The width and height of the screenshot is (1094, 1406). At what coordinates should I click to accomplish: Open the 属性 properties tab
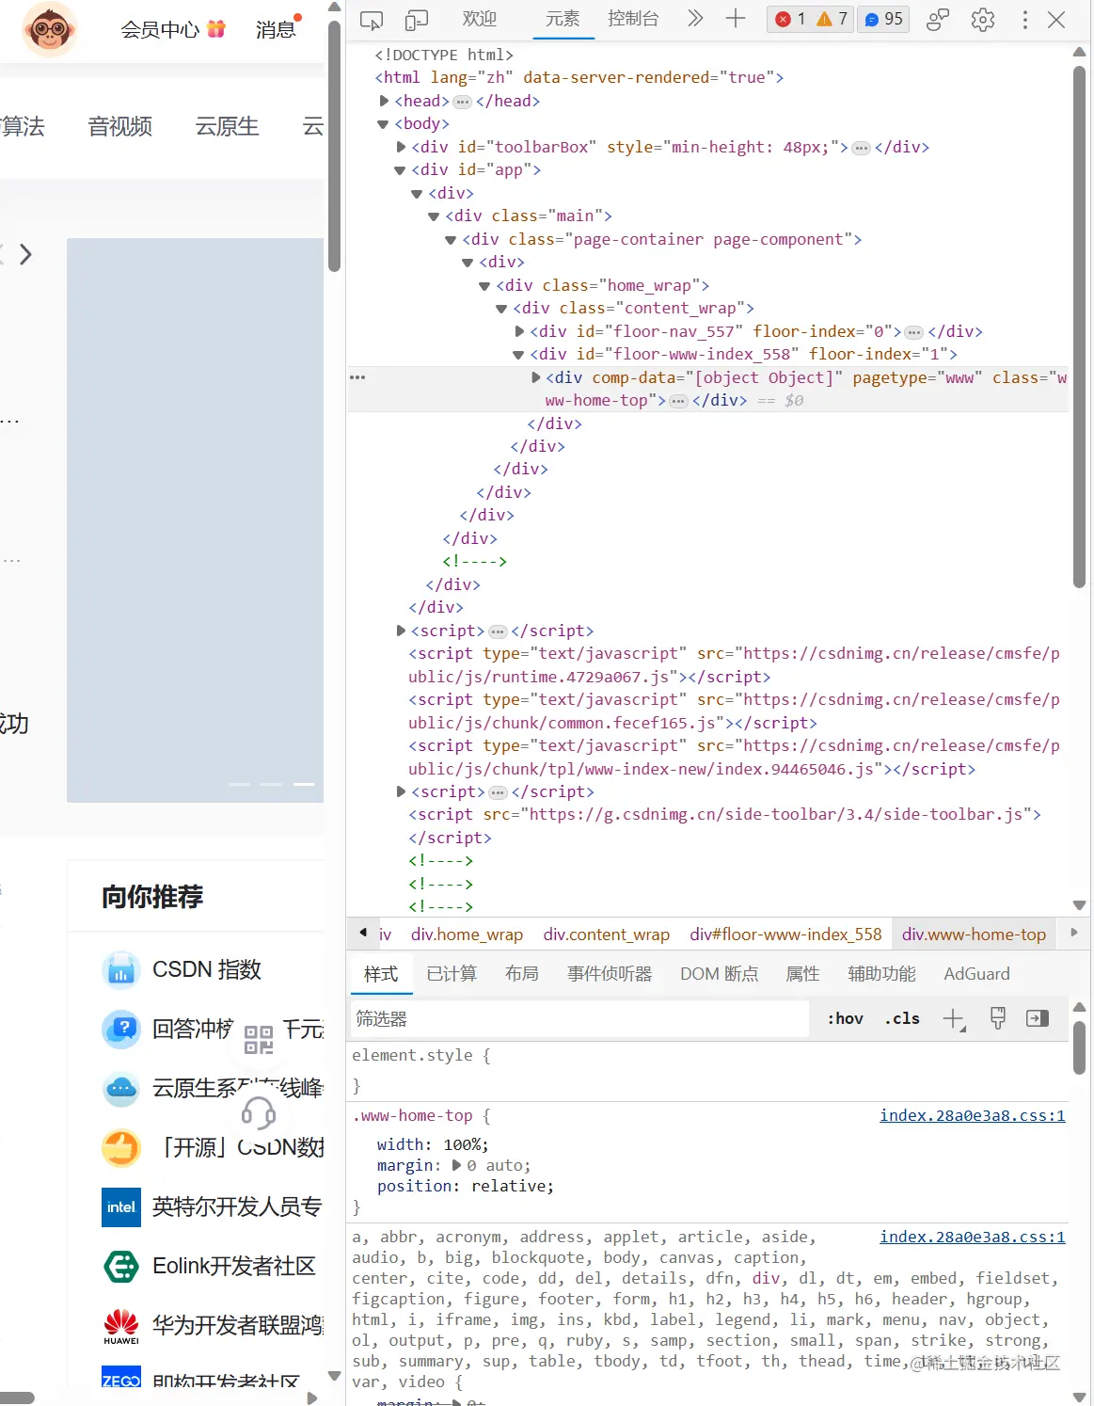[x=802, y=974]
